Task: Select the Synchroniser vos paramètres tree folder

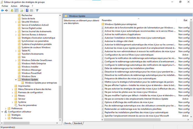Action: (x=35, y=41)
